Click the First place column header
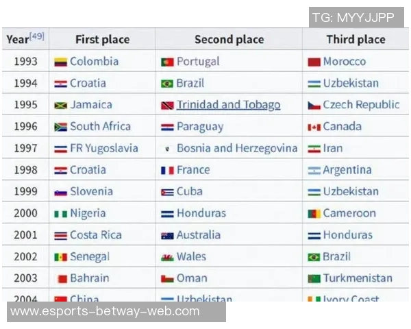The image size is (411, 329). tap(102, 39)
